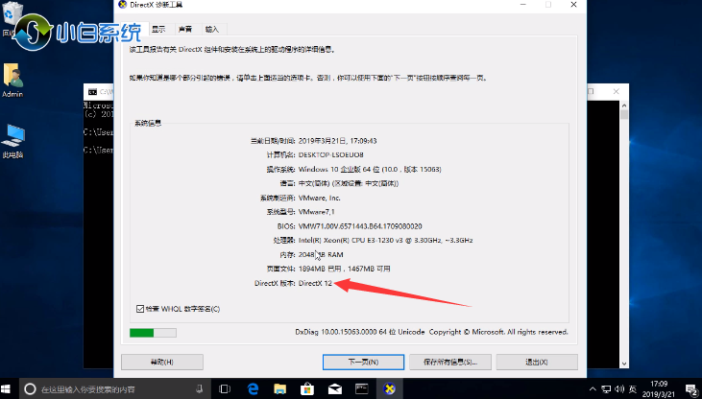The image size is (702, 399).
Task: Open the This PC (此电脑) desktop icon
Action: click(12, 141)
